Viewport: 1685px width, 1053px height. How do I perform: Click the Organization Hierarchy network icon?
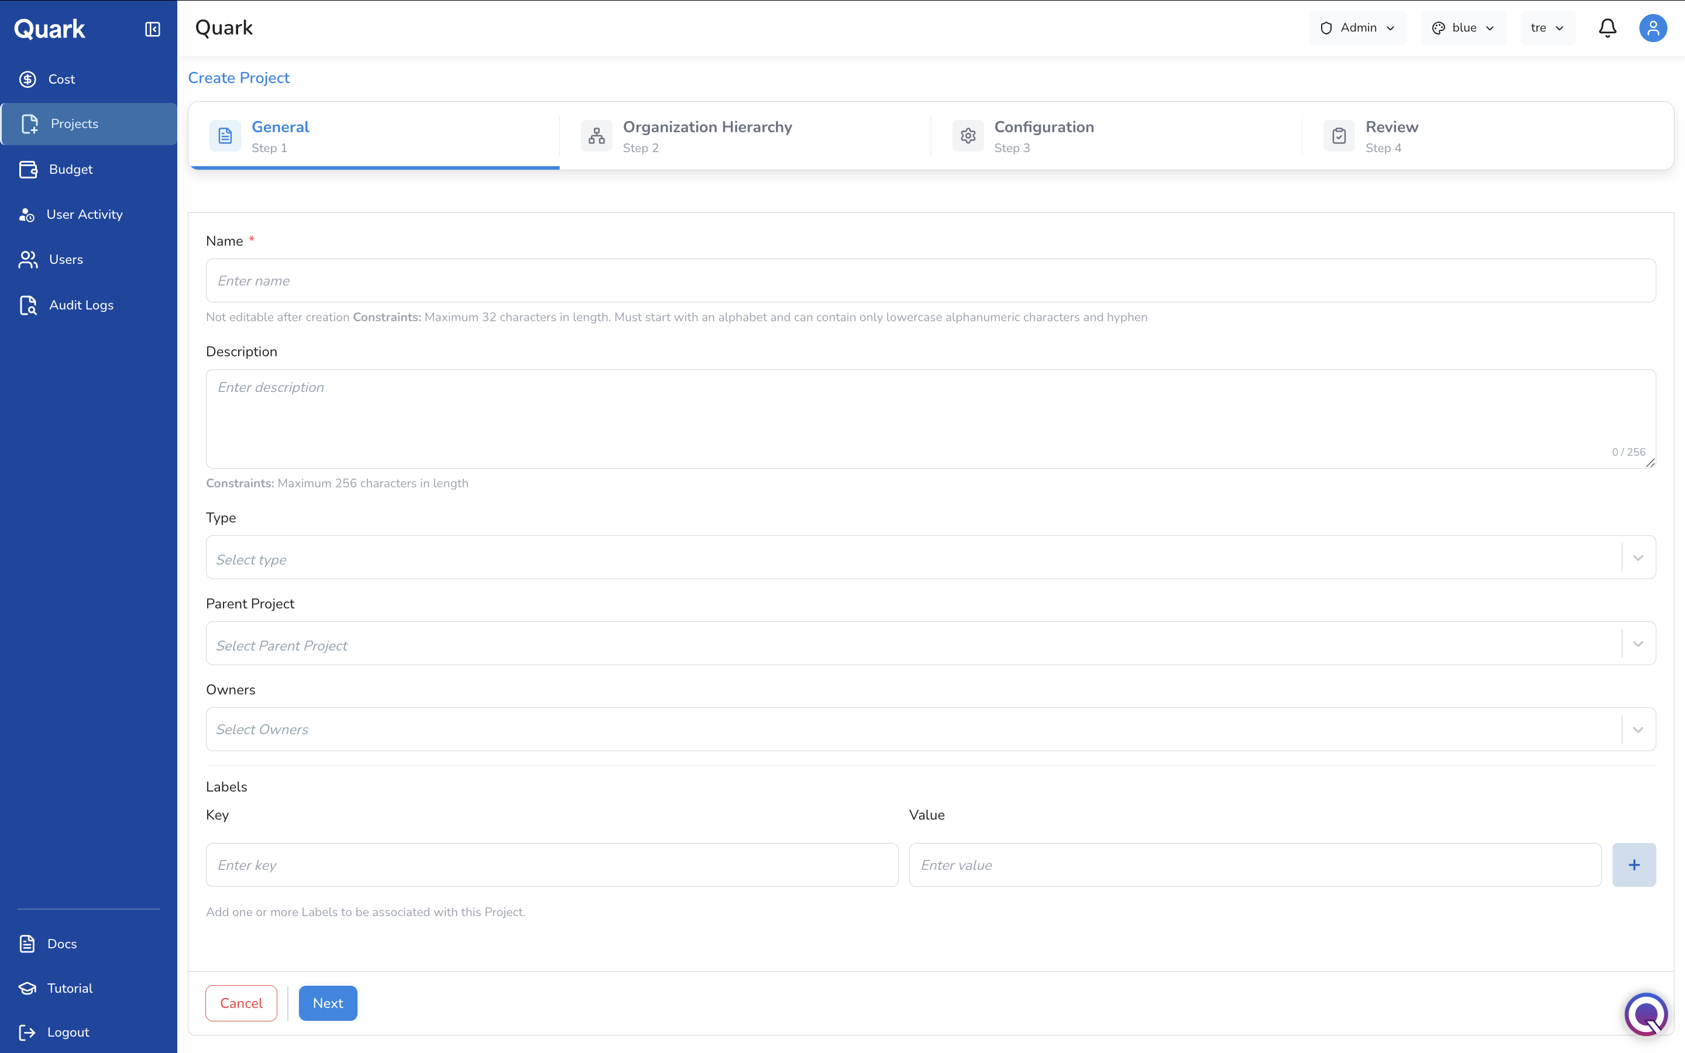pyautogui.click(x=597, y=136)
